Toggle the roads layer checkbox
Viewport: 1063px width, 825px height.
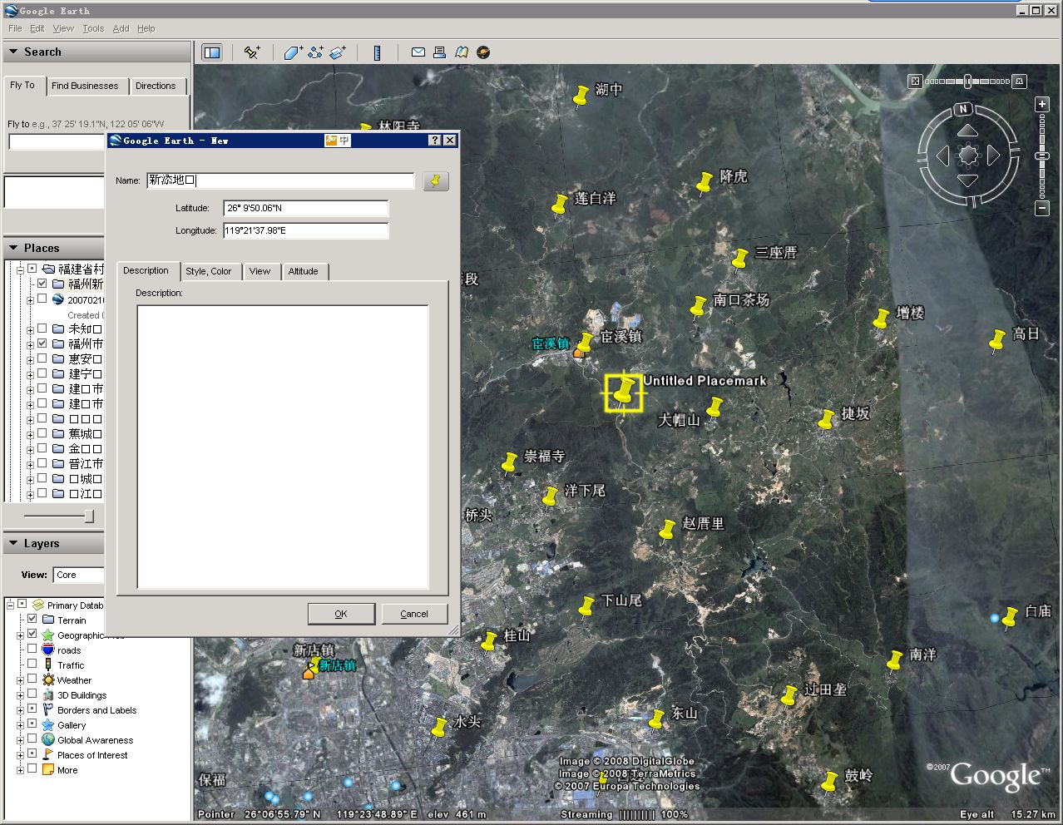tap(32, 649)
